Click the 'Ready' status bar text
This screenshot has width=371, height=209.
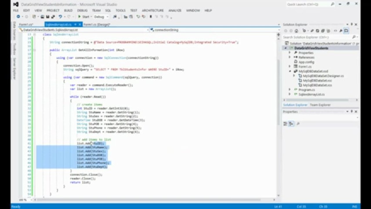(16, 206)
